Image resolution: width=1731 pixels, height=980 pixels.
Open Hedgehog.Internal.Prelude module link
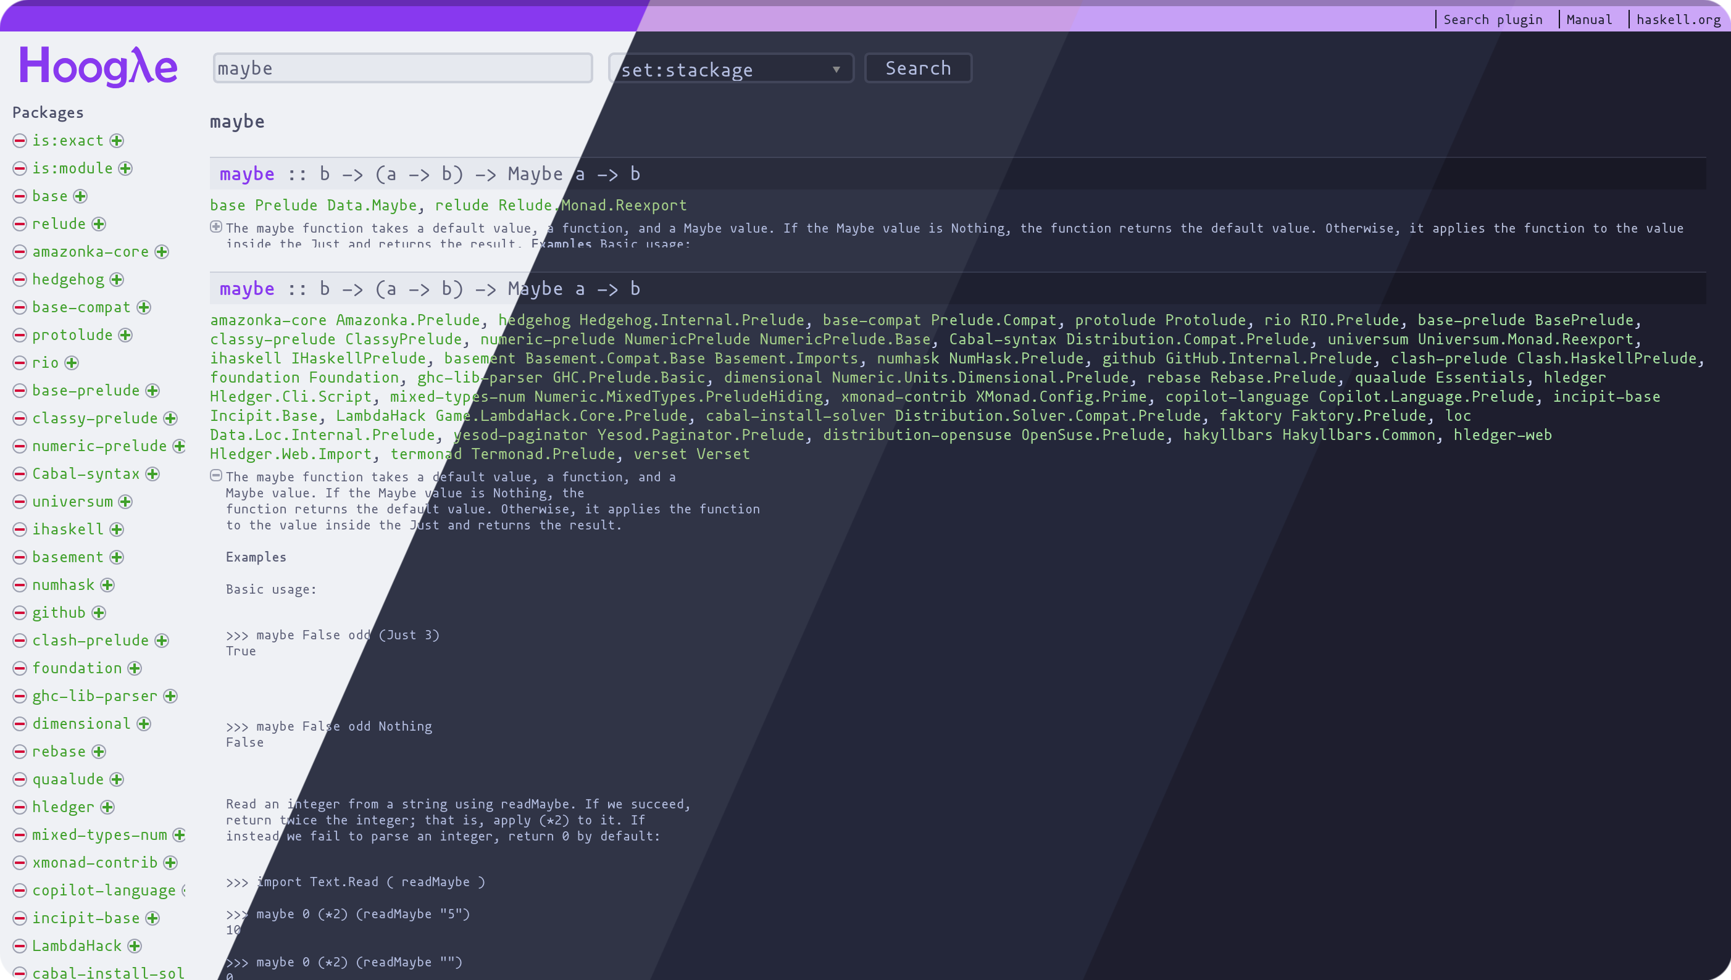coord(691,320)
